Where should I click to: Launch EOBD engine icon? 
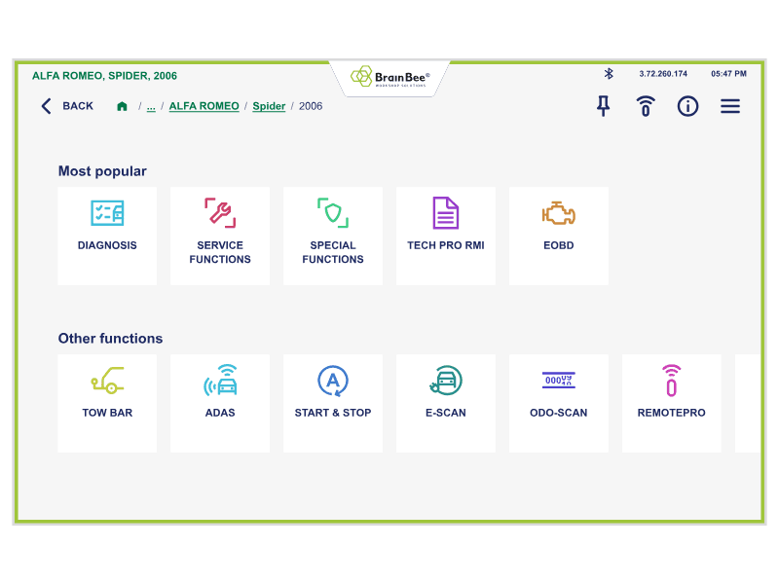tap(558, 236)
